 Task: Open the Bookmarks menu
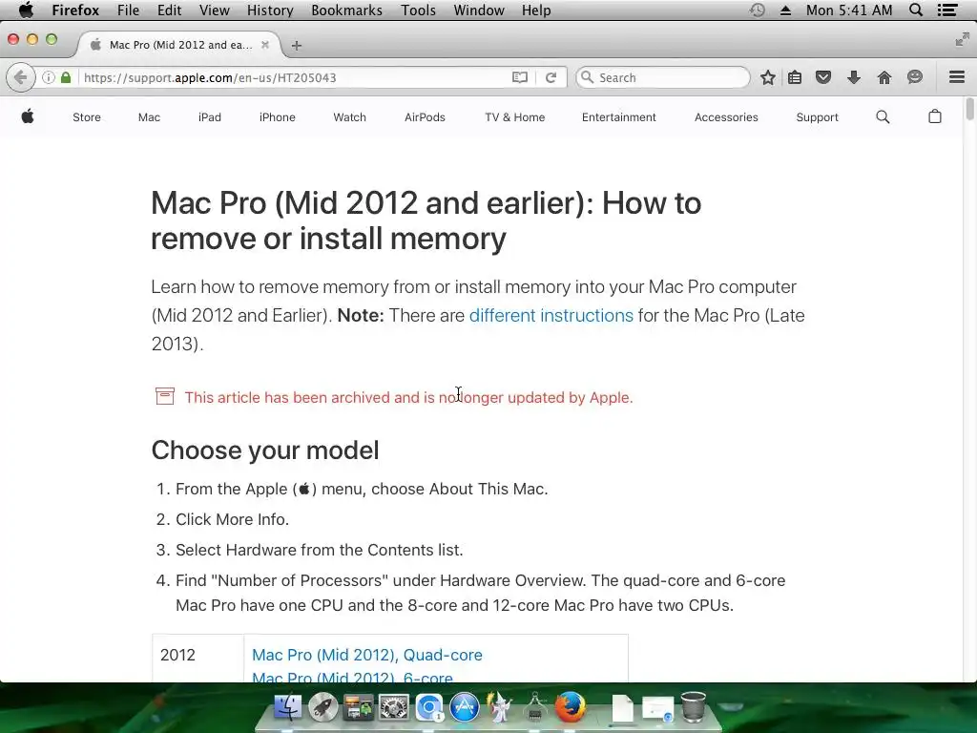(x=347, y=10)
